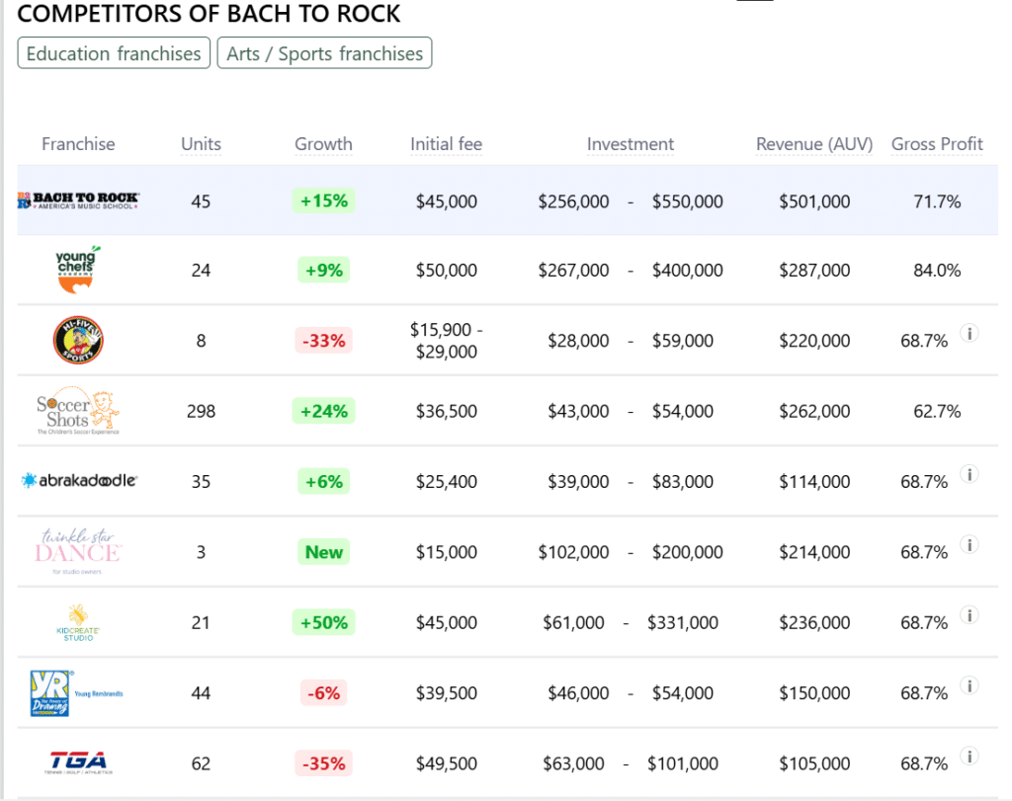Click the 71.7% gross profit value

[937, 201]
